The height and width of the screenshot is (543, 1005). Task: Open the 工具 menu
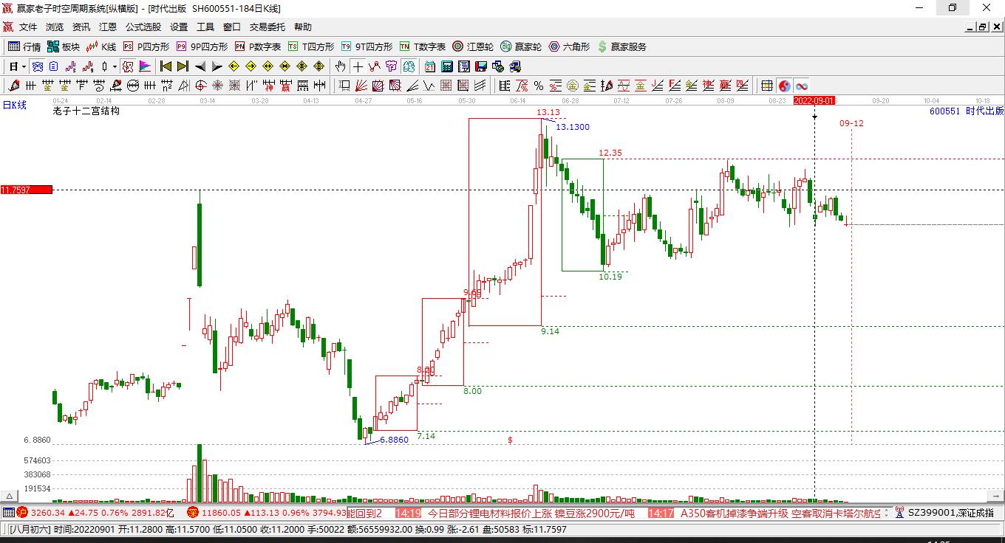coord(205,27)
